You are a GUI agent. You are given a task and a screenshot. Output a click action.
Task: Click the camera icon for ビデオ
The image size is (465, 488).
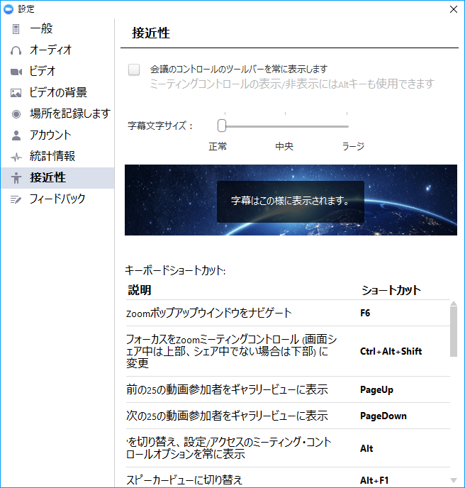(x=16, y=72)
